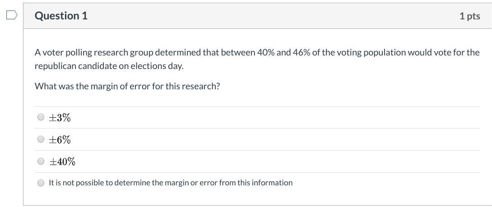Click the ±6% answer label text
Image resolution: width=492 pixels, height=207 pixels.
(60, 140)
